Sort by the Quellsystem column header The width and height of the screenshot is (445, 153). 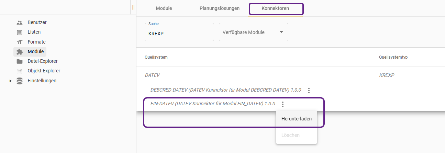point(156,57)
